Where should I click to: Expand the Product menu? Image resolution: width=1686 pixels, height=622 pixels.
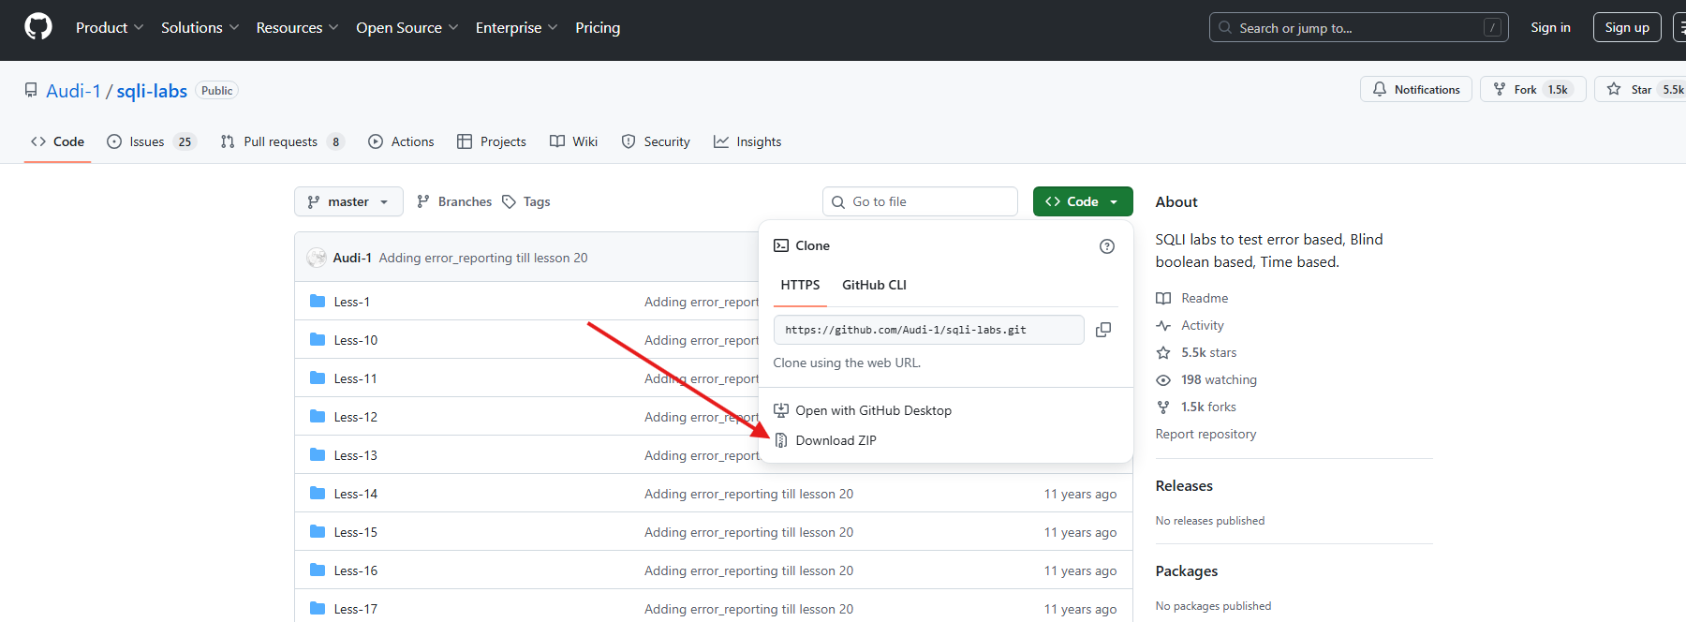[110, 28]
